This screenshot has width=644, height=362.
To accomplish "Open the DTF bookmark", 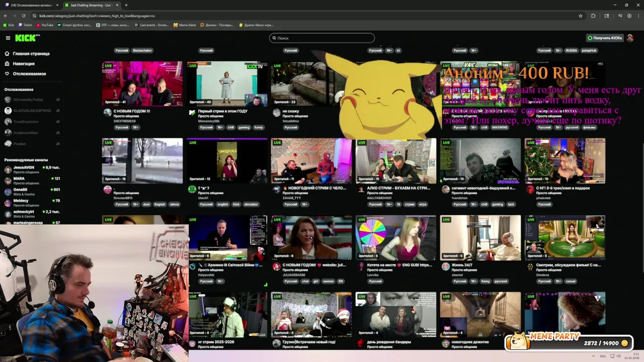I will [113, 25].
